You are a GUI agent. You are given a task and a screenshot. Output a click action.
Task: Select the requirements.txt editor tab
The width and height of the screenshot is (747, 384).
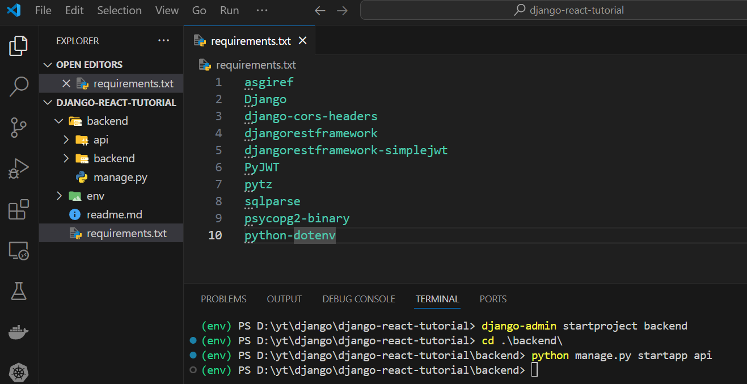tap(250, 41)
